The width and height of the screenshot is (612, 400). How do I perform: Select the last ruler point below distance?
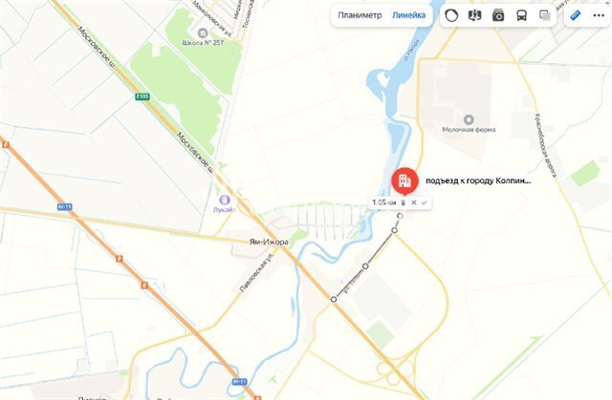[400, 216]
